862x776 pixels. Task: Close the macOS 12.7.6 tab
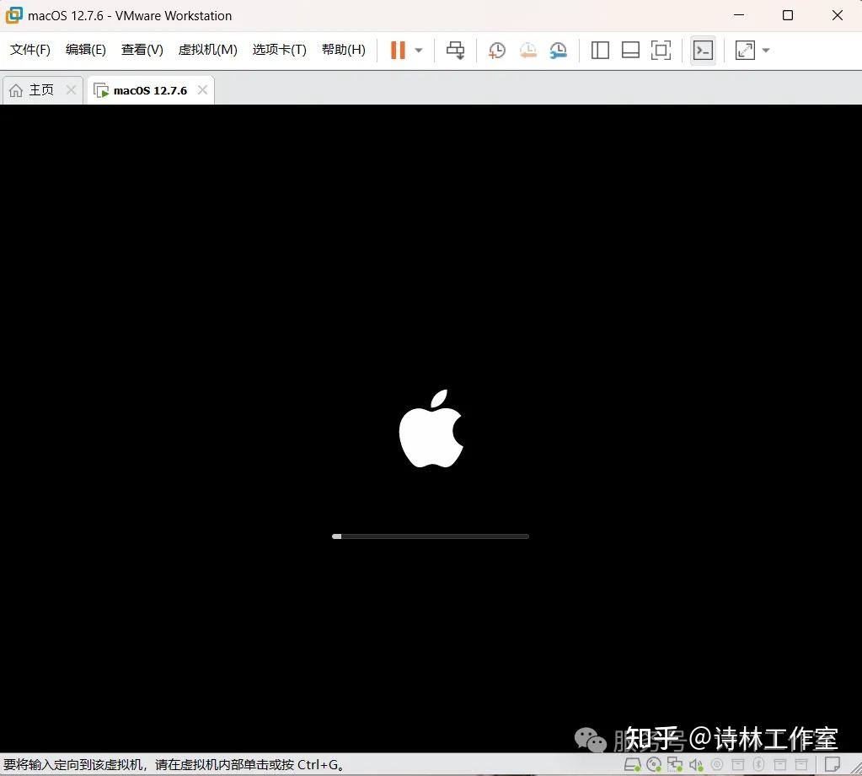point(202,89)
